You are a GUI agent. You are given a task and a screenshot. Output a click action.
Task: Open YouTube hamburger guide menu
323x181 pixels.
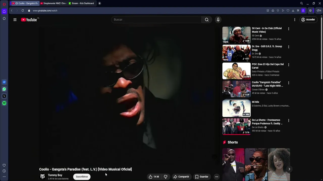coord(15,20)
